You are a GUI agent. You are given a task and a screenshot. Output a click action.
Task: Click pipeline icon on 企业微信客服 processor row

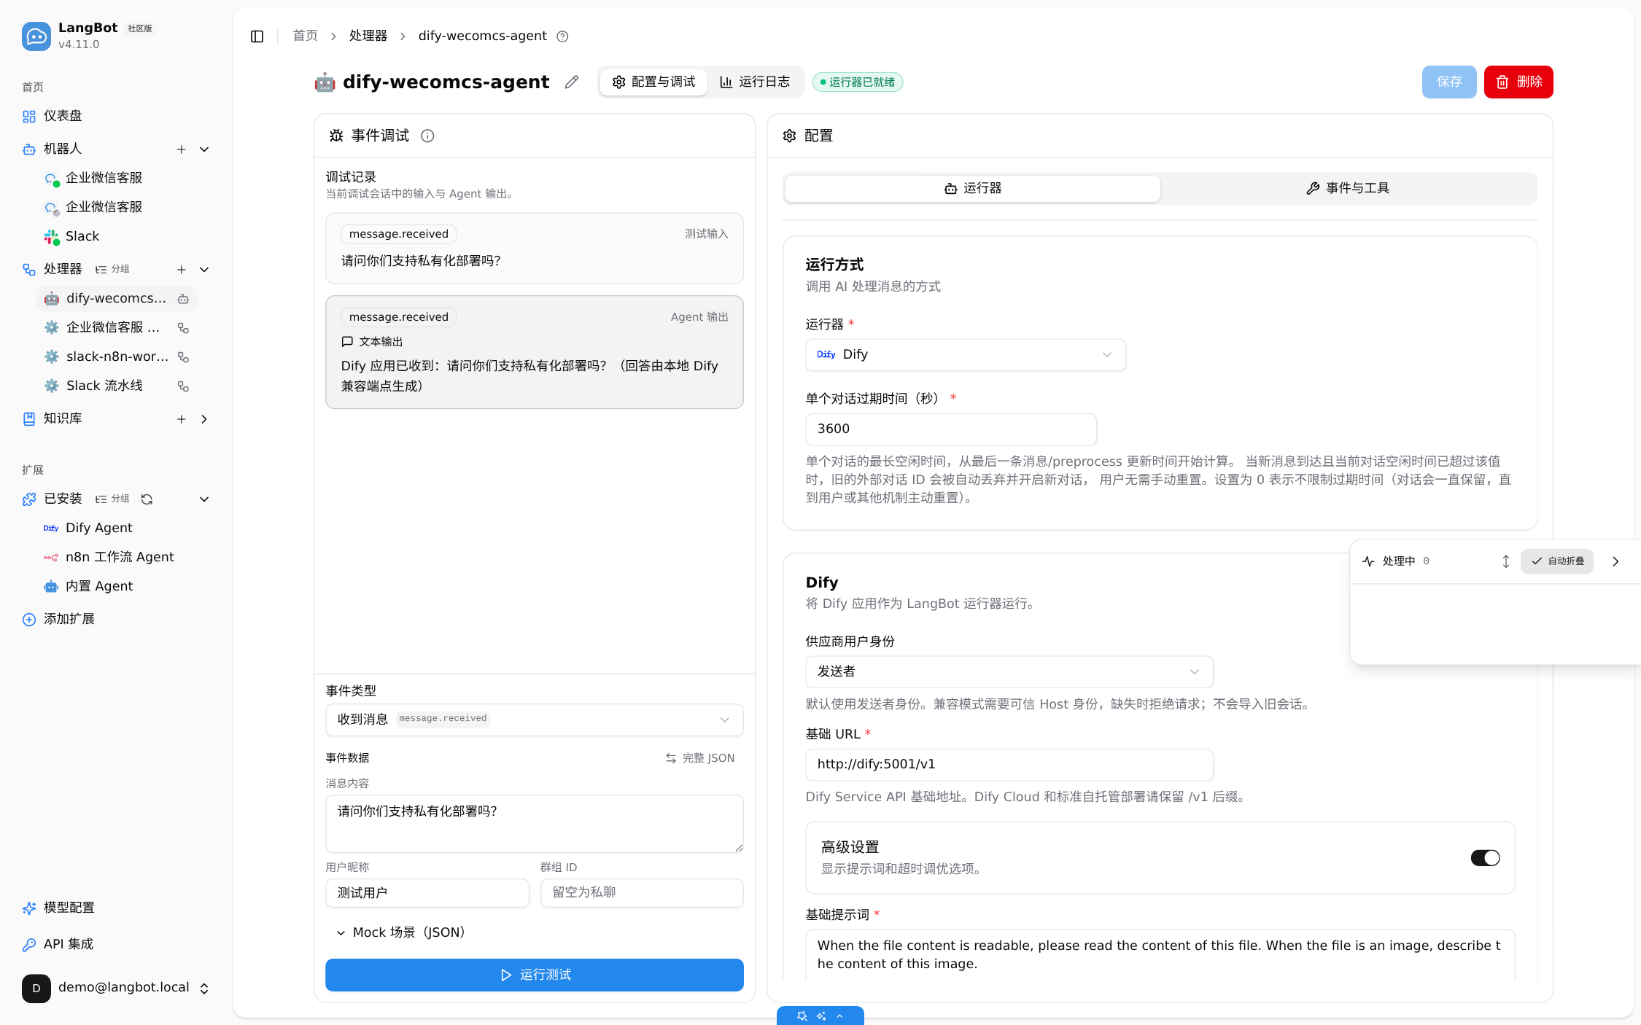point(183,327)
